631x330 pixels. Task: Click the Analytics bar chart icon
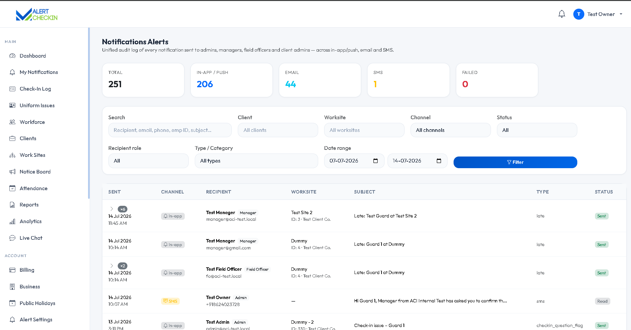[12, 221]
